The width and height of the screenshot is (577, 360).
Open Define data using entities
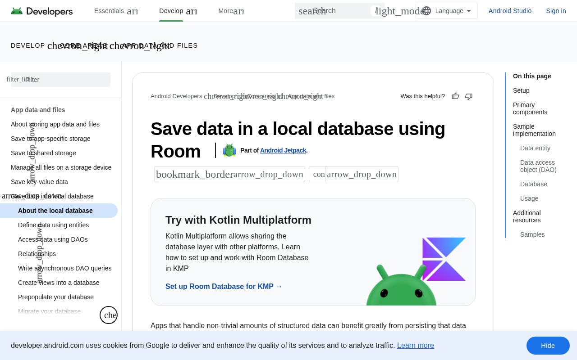(x=53, y=225)
